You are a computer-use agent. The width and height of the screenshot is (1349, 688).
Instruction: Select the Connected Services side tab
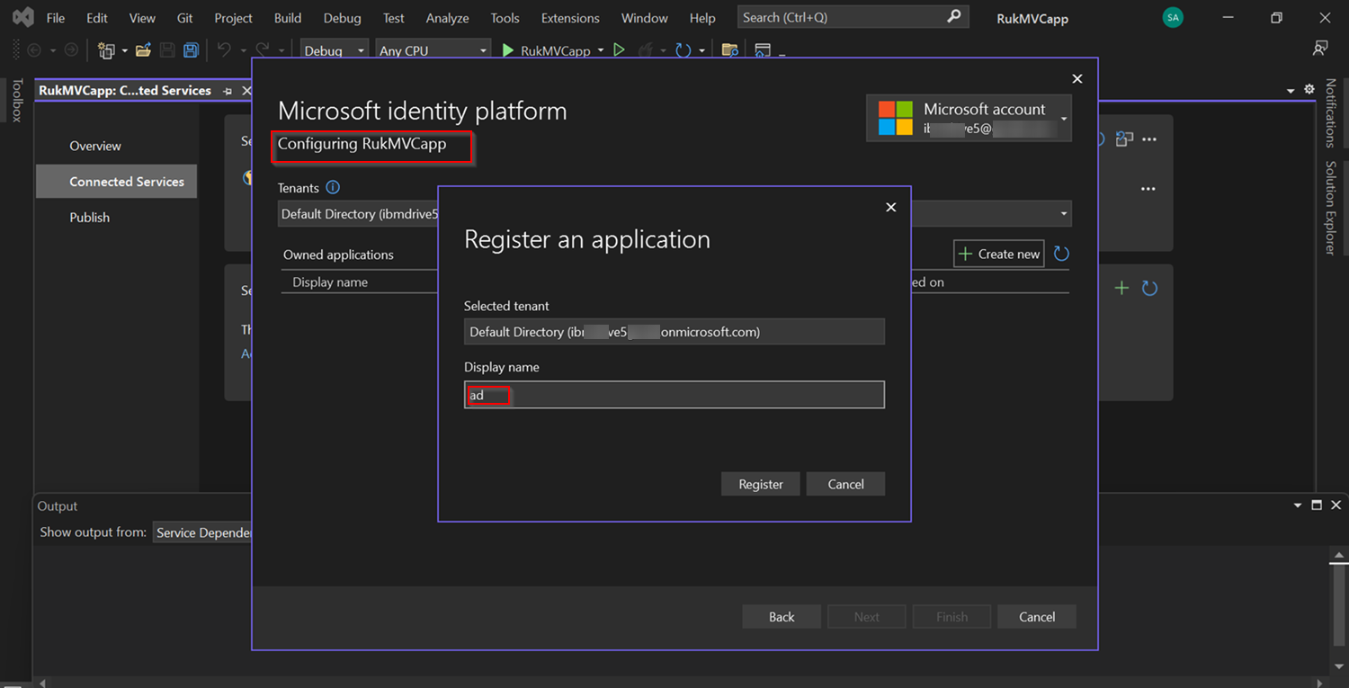click(117, 182)
